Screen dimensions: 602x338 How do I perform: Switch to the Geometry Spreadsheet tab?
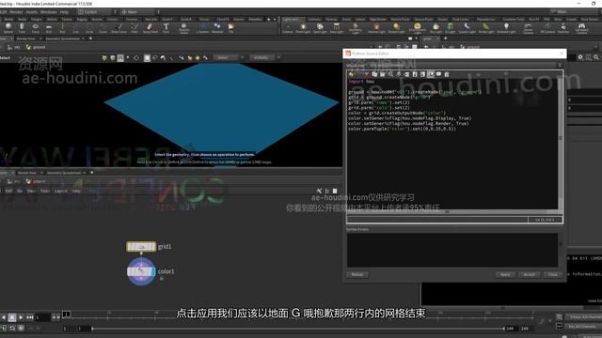pyautogui.click(x=63, y=38)
